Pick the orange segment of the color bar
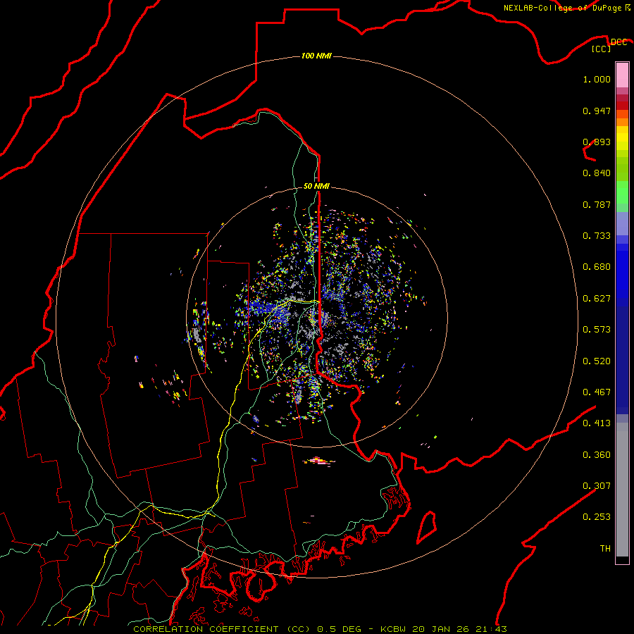This screenshot has height=634, width=634. pos(622,118)
